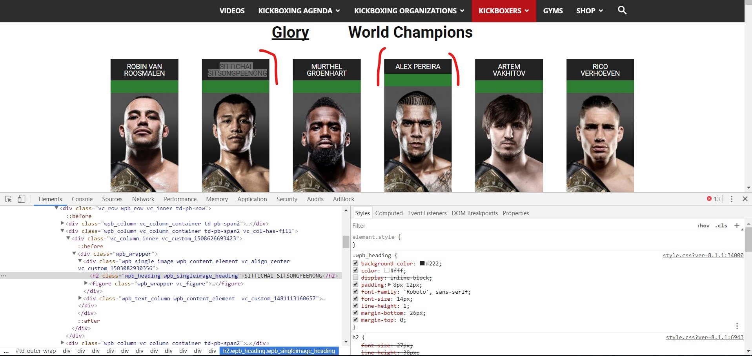The height and width of the screenshot is (356, 752).
Task: Switch to the Console tab
Action: (x=82, y=199)
